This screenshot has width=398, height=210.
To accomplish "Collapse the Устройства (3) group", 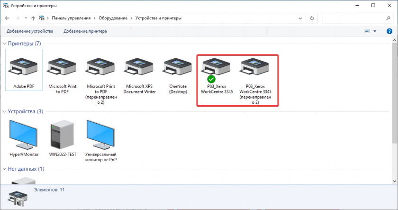I will pyautogui.click(x=4, y=112).
